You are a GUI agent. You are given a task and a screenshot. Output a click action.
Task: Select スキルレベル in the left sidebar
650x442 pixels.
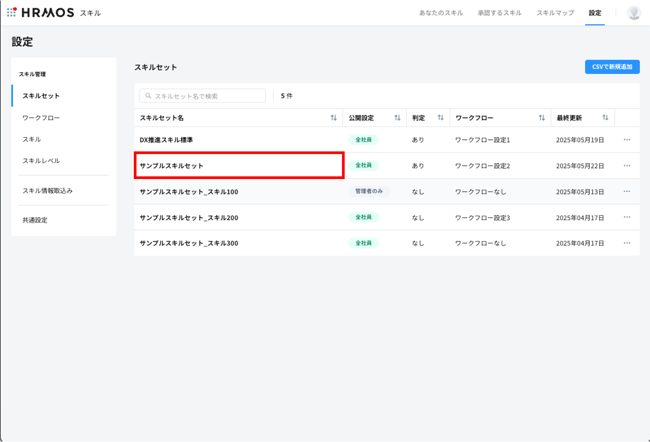click(41, 160)
